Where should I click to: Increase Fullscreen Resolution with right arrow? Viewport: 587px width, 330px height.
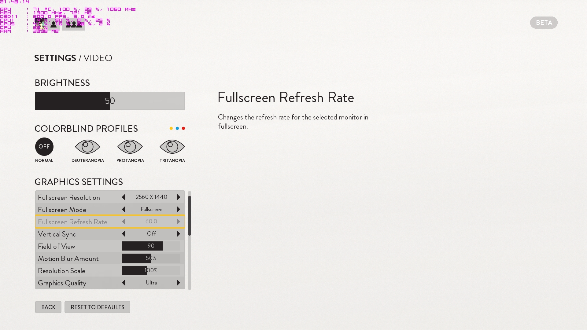[178, 197]
